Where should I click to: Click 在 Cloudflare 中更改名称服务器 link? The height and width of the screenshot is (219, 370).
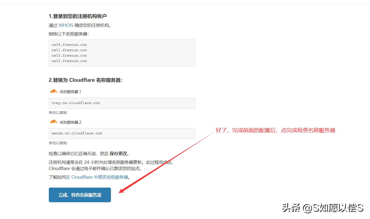pos(97,177)
